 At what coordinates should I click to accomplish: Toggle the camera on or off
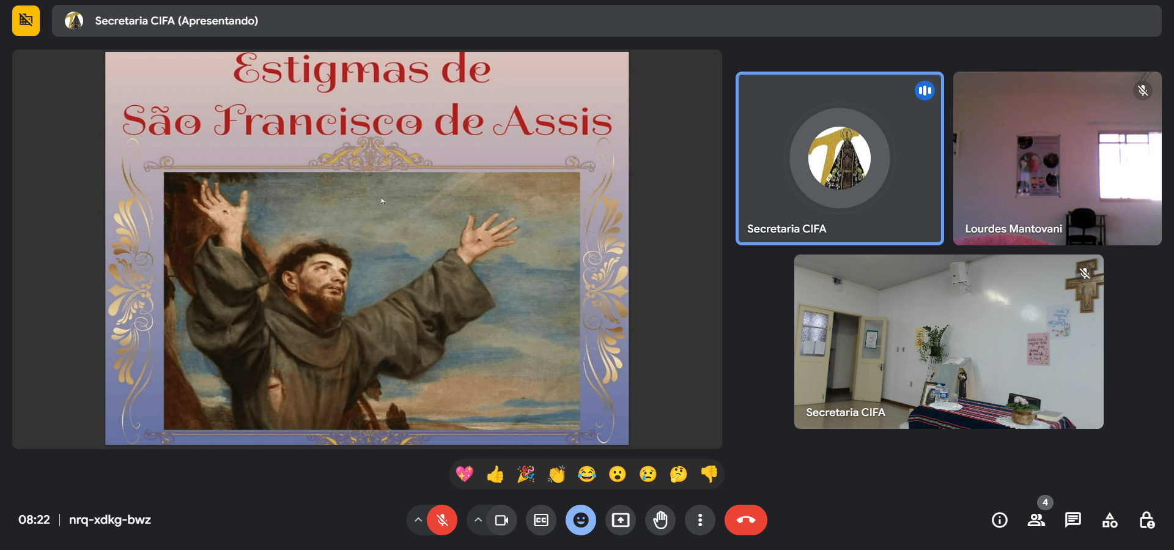click(501, 520)
